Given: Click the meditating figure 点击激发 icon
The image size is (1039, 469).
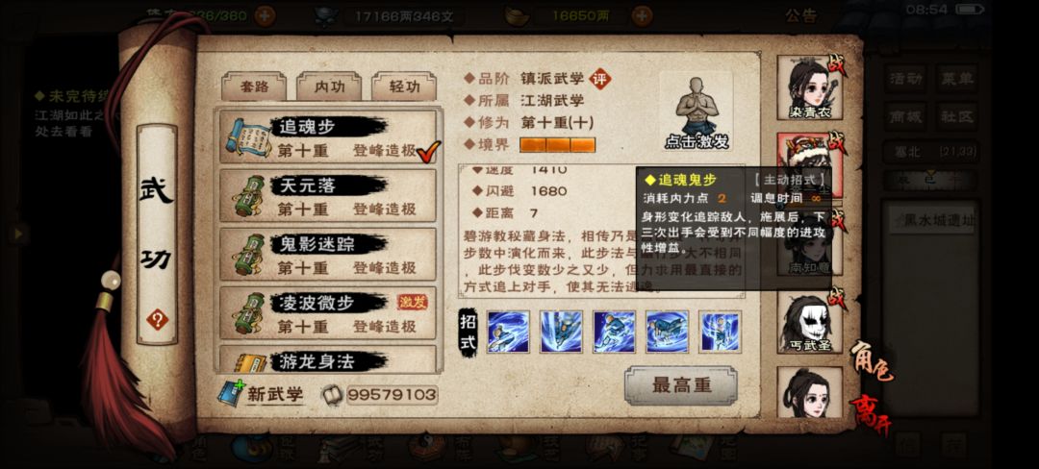Looking at the screenshot, I should [697, 111].
